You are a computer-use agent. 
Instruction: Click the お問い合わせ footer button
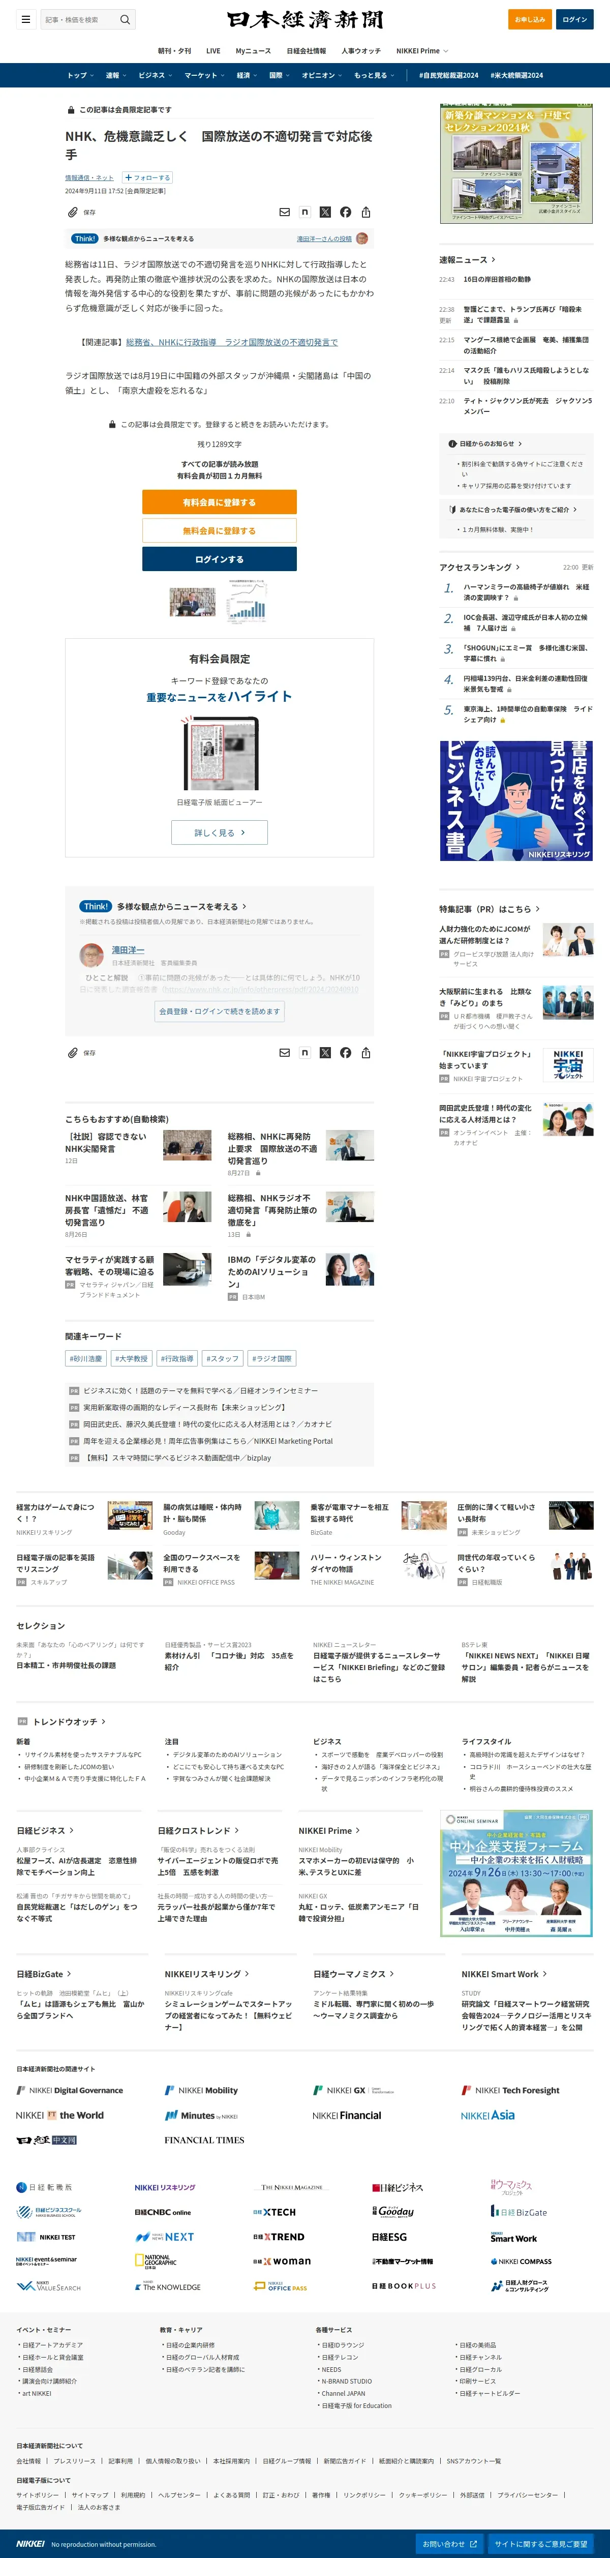point(449,2544)
